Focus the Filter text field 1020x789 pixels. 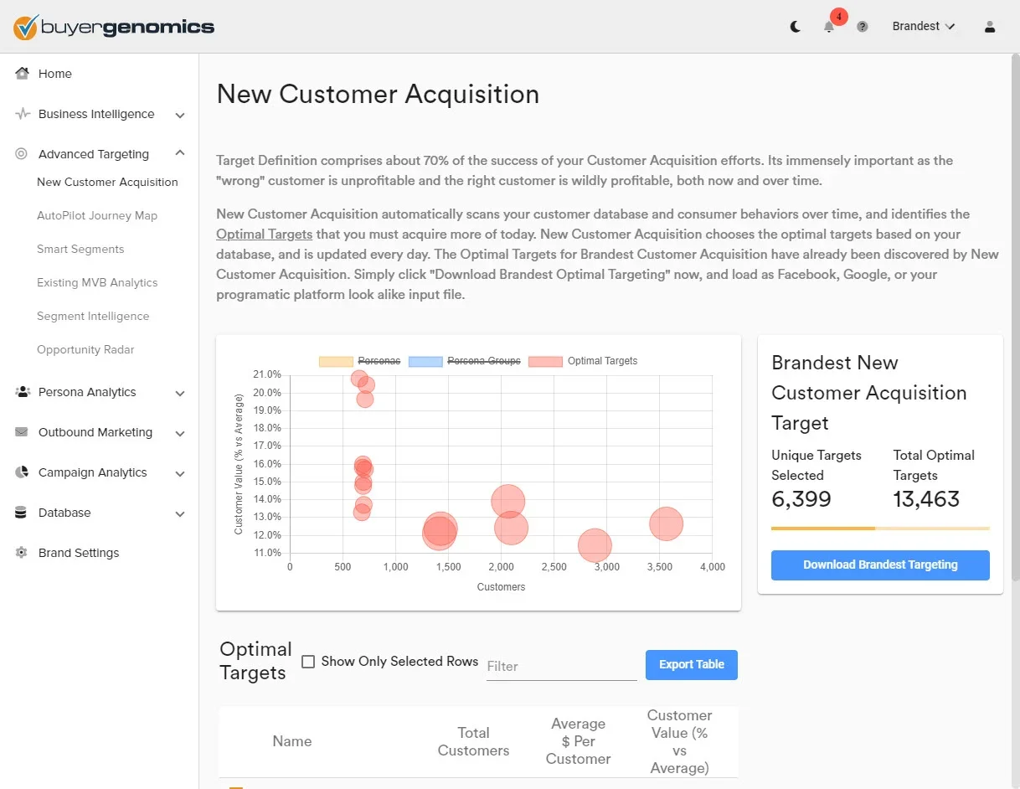pyautogui.click(x=561, y=666)
